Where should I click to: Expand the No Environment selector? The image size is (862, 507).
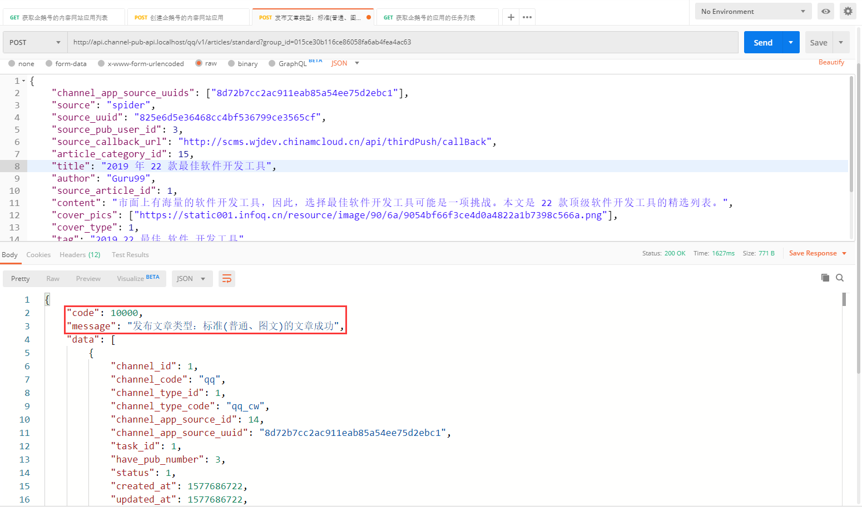(x=753, y=11)
